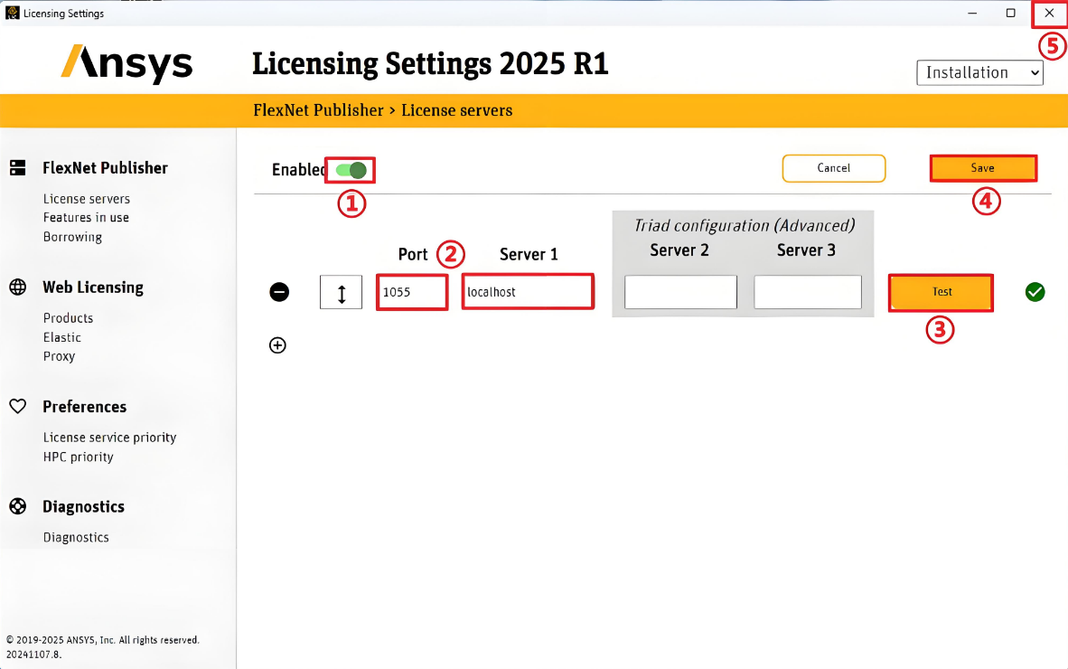
Task: Click the Port field containing 1055
Action: 412,292
